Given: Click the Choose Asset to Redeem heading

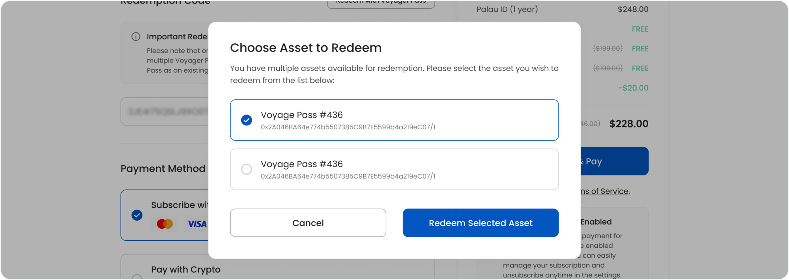Looking at the screenshot, I should pyautogui.click(x=306, y=48).
